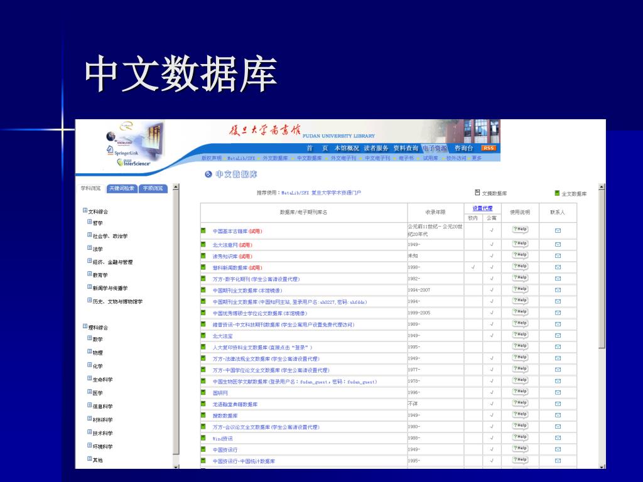Click contact envelope for 慧科新闻数据库

pos(558,267)
